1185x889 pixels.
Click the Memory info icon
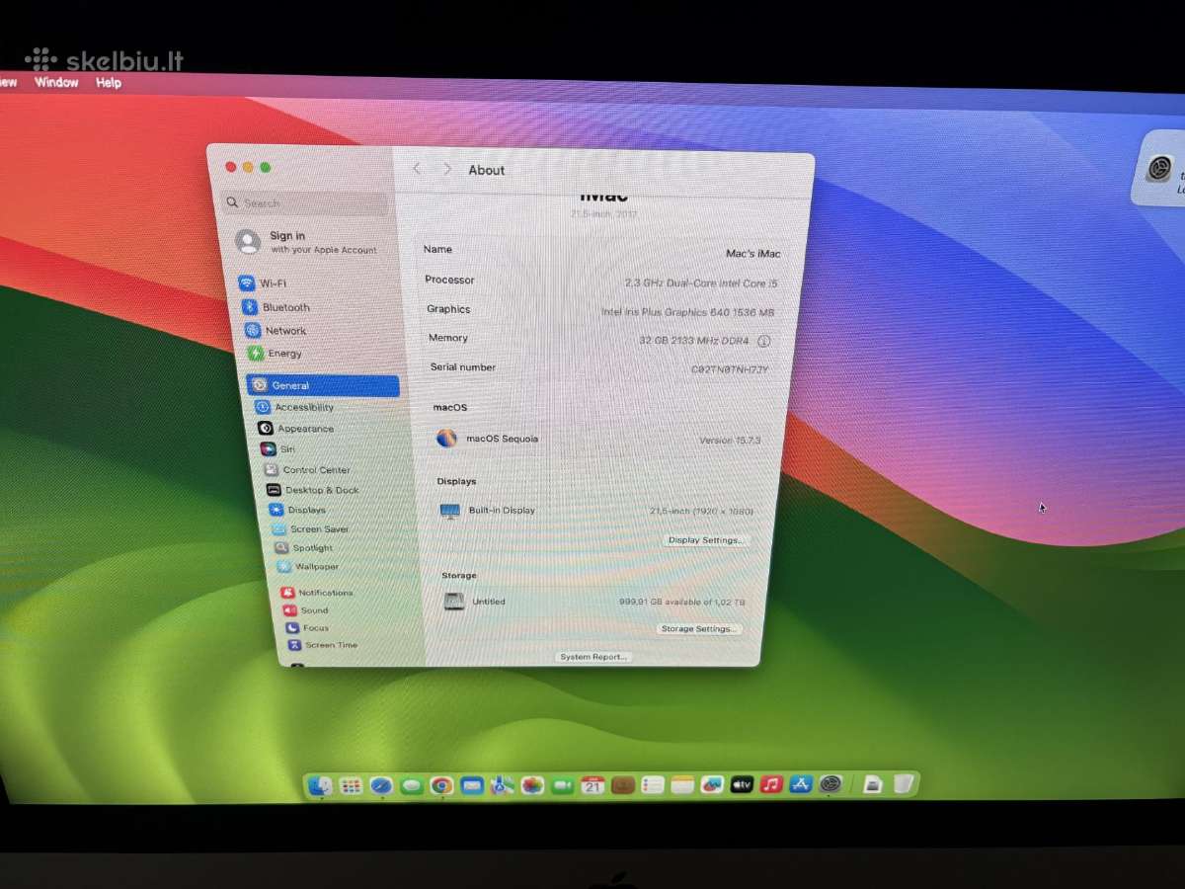tap(763, 341)
